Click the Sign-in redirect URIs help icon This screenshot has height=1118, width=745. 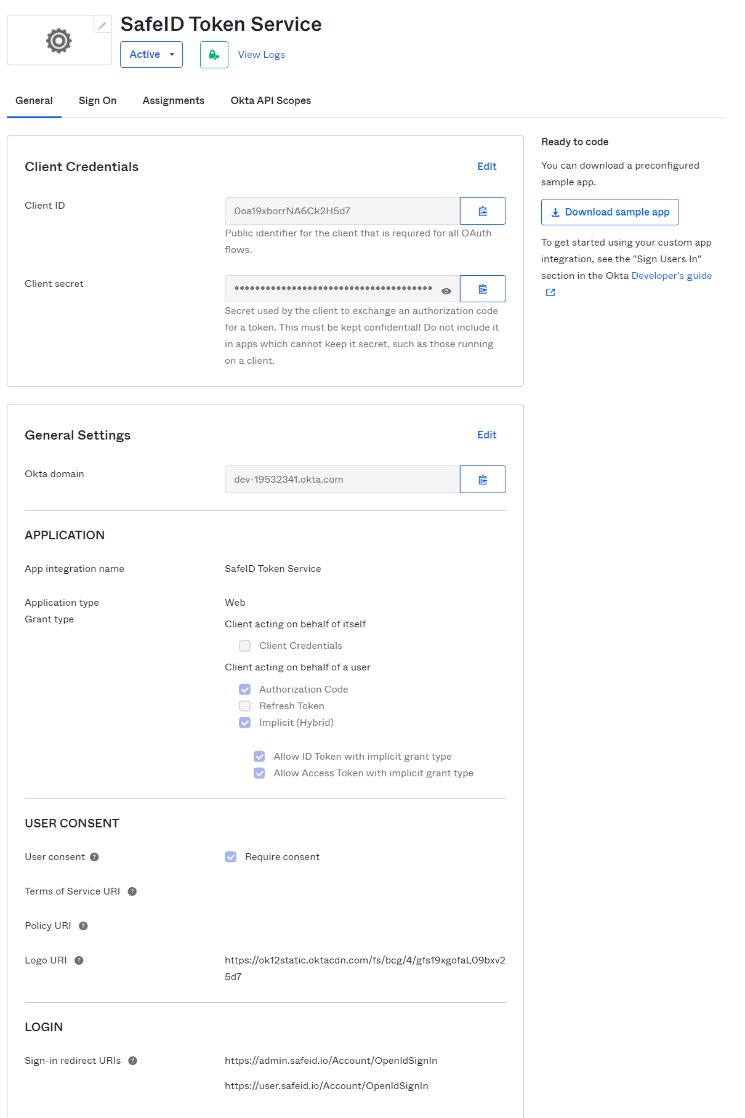(x=132, y=1061)
